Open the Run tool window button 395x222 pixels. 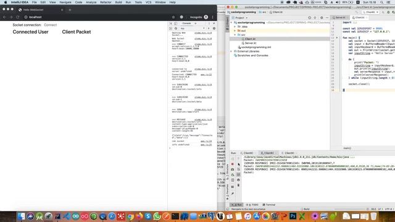(237, 205)
